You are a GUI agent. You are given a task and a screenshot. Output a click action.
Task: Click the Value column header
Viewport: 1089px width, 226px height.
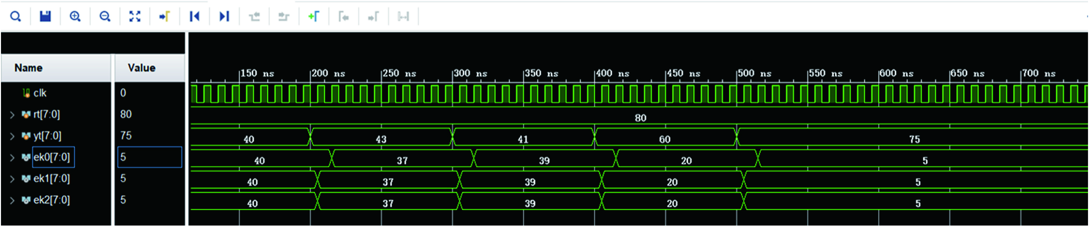150,68
